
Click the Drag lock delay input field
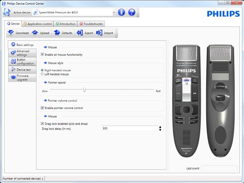point(129,129)
